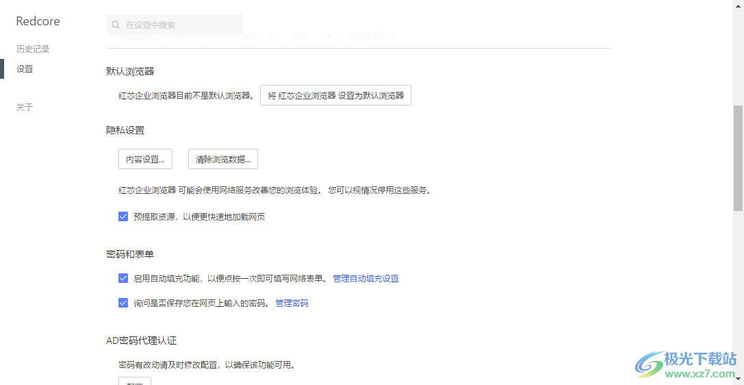This screenshot has width=744, height=385.
Task: Open the 历史记录 page in sidebar
Action: [33, 49]
